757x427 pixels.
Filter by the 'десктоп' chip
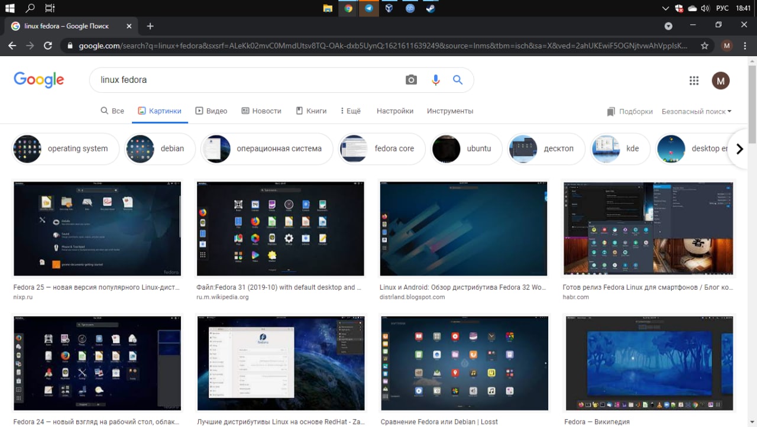tap(546, 149)
